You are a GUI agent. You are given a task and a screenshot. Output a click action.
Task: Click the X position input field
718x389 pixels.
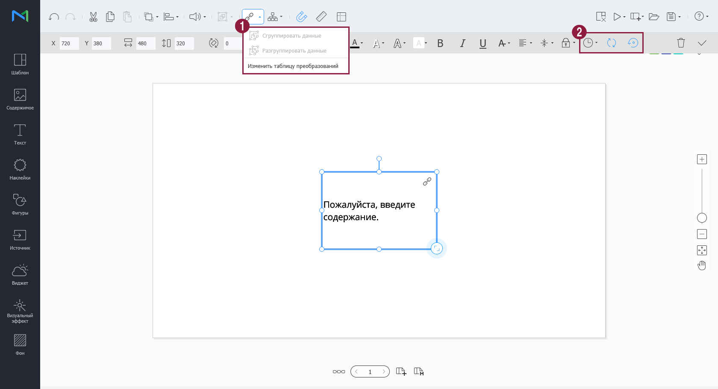click(x=69, y=44)
